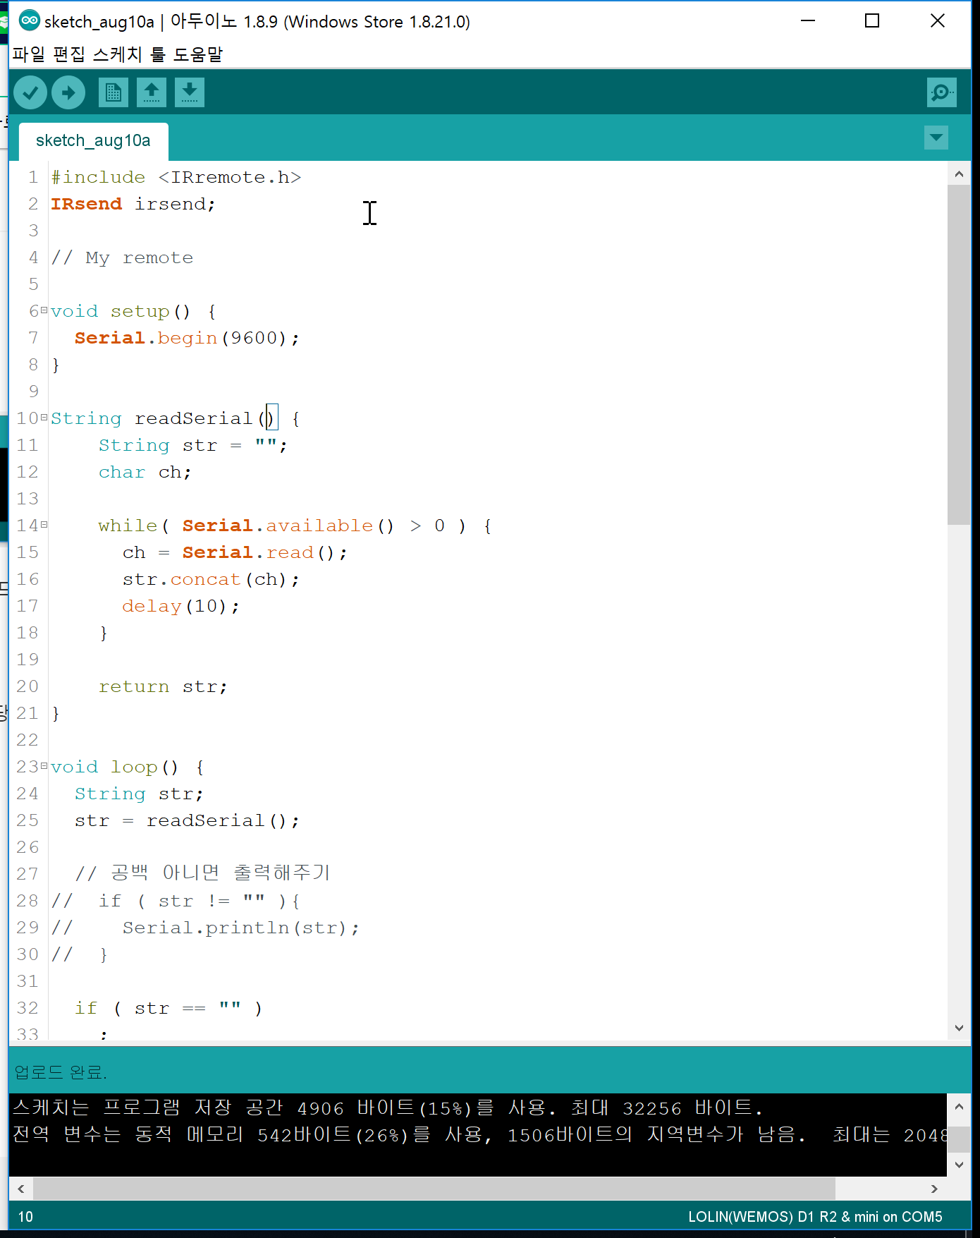Click commented 'Serial.println(str);' line
980x1238 pixels.
pyautogui.click(x=241, y=928)
